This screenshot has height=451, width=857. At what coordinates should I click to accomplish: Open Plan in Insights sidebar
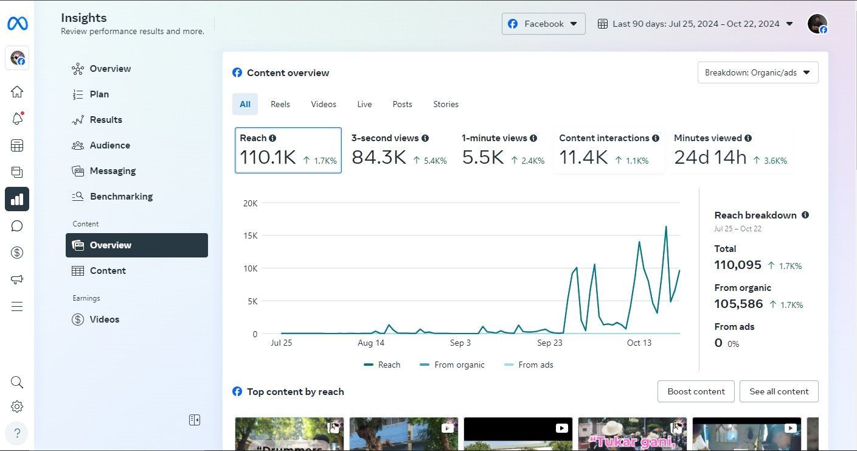click(137, 94)
